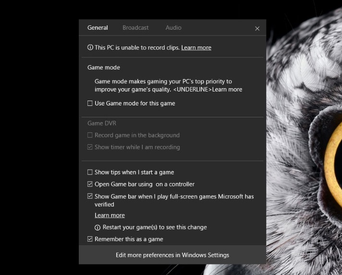Switch to the General tab
This screenshot has height=275, width=342.
[98, 28]
